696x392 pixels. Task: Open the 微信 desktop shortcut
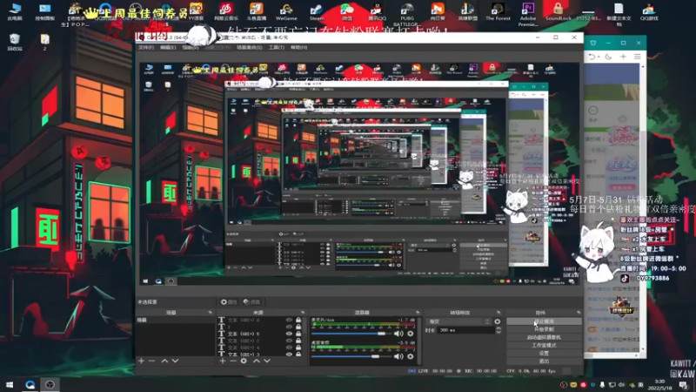[346, 12]
